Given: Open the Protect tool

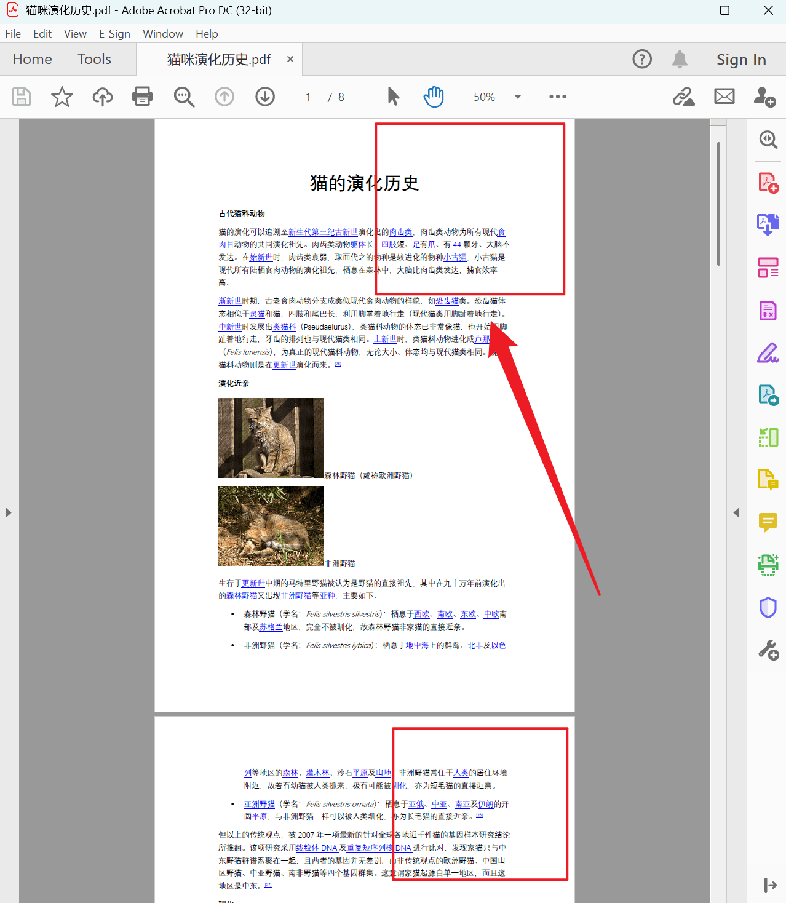Looking at the screenshot, I should [768, 608].
